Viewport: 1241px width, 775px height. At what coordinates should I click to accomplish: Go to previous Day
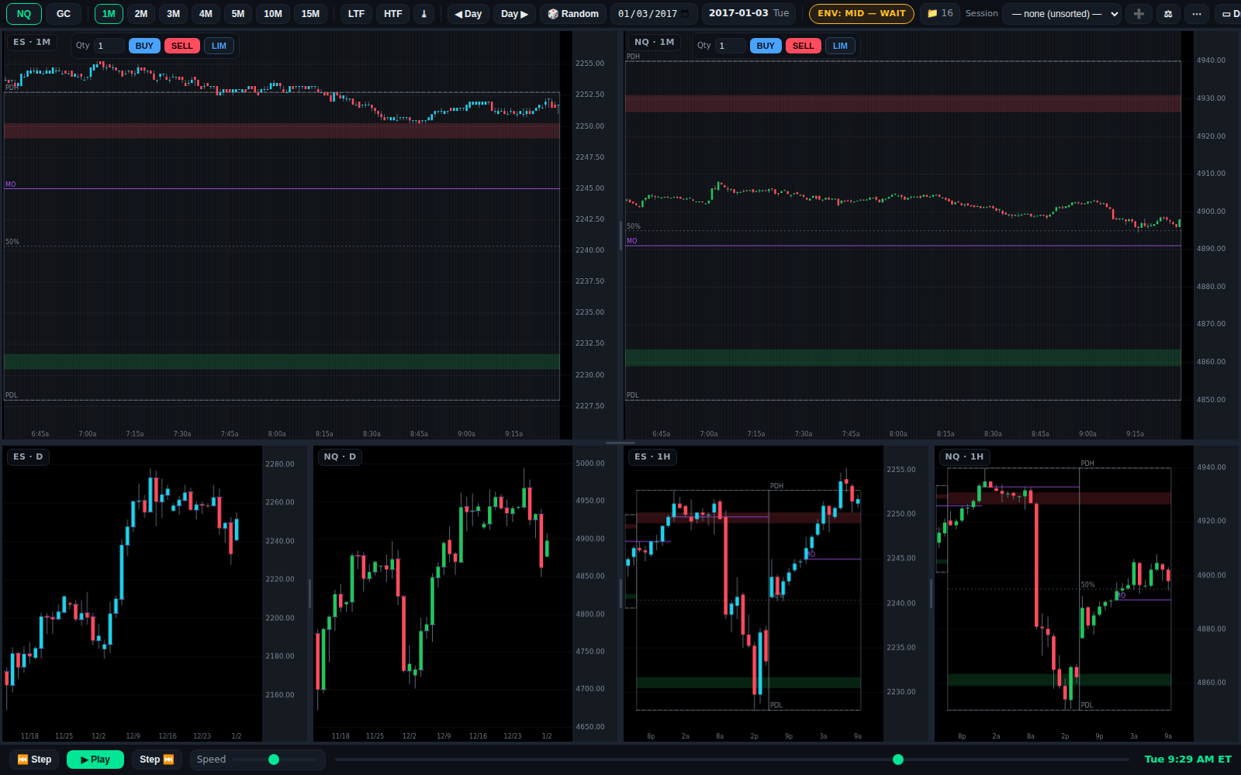coord(468,14)
